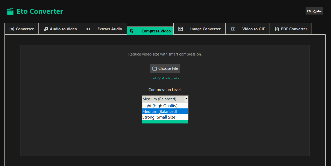This screenshot has width=331, height=166.
Task: Click the film strip icon on Video to GIF
Action: tap(233, 29)
